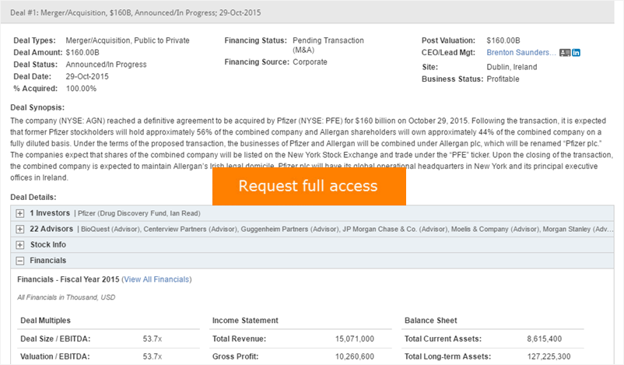Click the Financing Source value Corporate

click(x=310, y=62)
